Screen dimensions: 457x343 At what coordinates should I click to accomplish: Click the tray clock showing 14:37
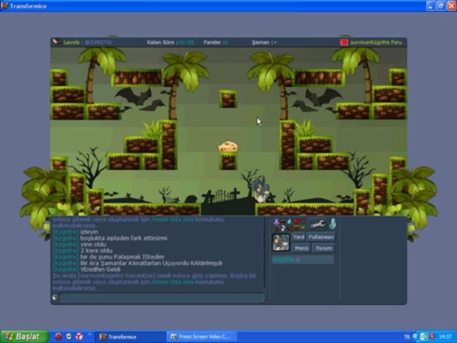[445, 337]
